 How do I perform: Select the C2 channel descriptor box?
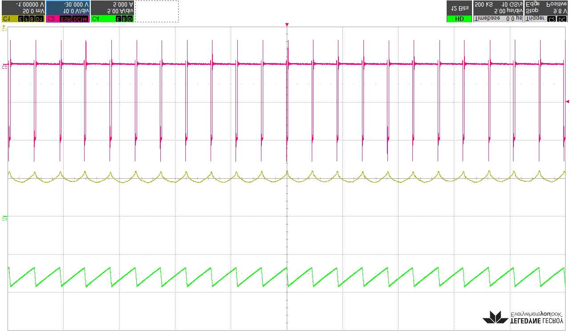click(x=68, y=11)
